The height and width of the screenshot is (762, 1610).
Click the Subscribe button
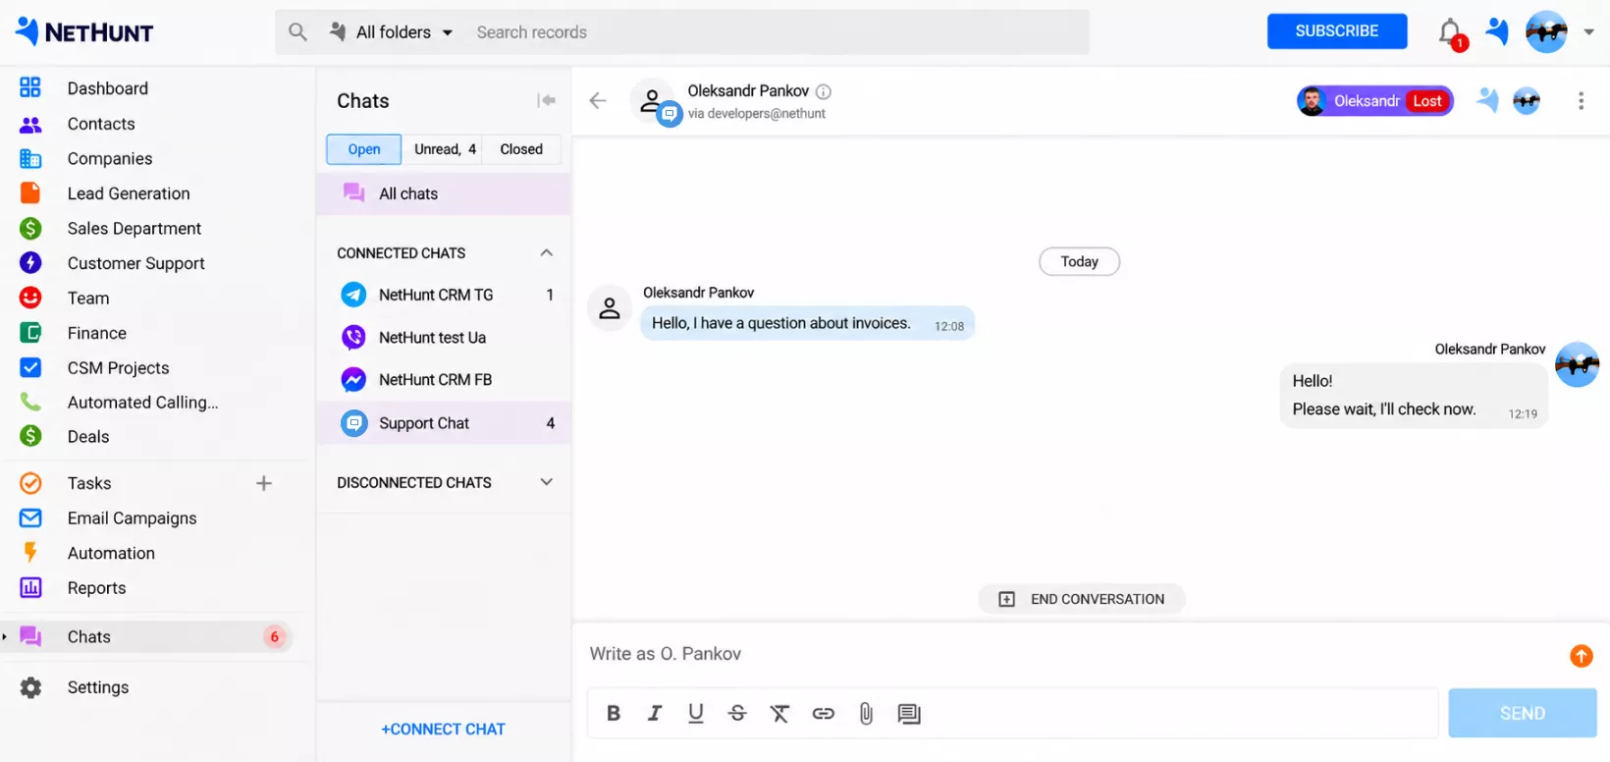pos(1337,31)
